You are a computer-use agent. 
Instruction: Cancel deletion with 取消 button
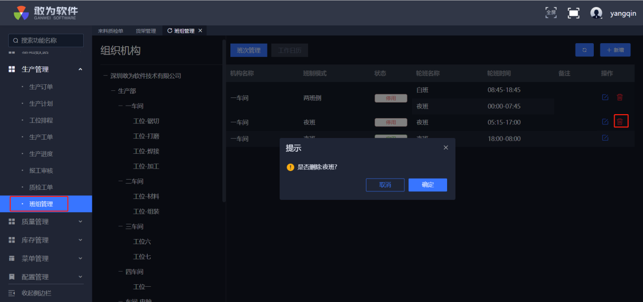click(x=385, y=185)
